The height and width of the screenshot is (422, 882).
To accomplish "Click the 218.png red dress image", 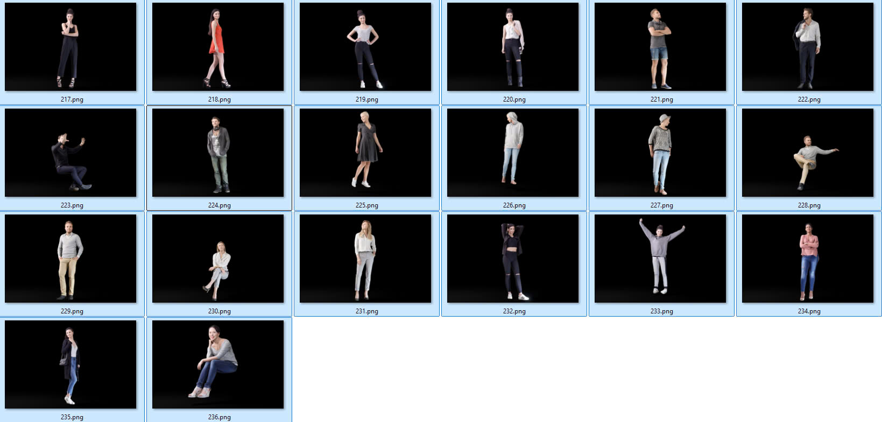I will [x=218, y=47].
